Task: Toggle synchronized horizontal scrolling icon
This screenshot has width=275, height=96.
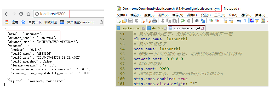Action: [231, 21]
